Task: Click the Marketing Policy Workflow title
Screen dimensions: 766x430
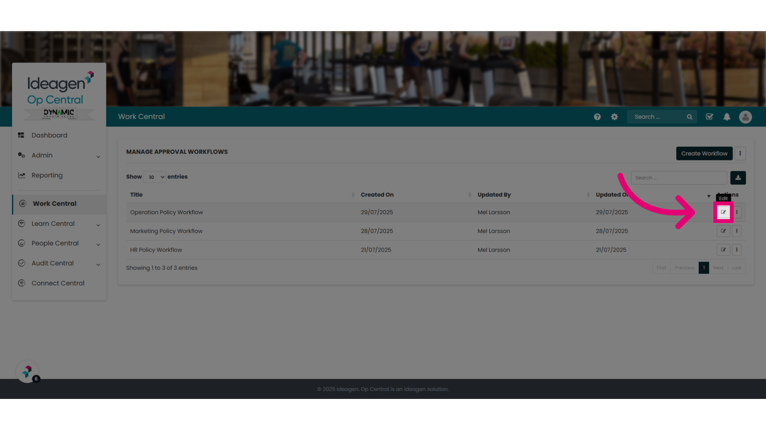Action: tap(166, 231)
